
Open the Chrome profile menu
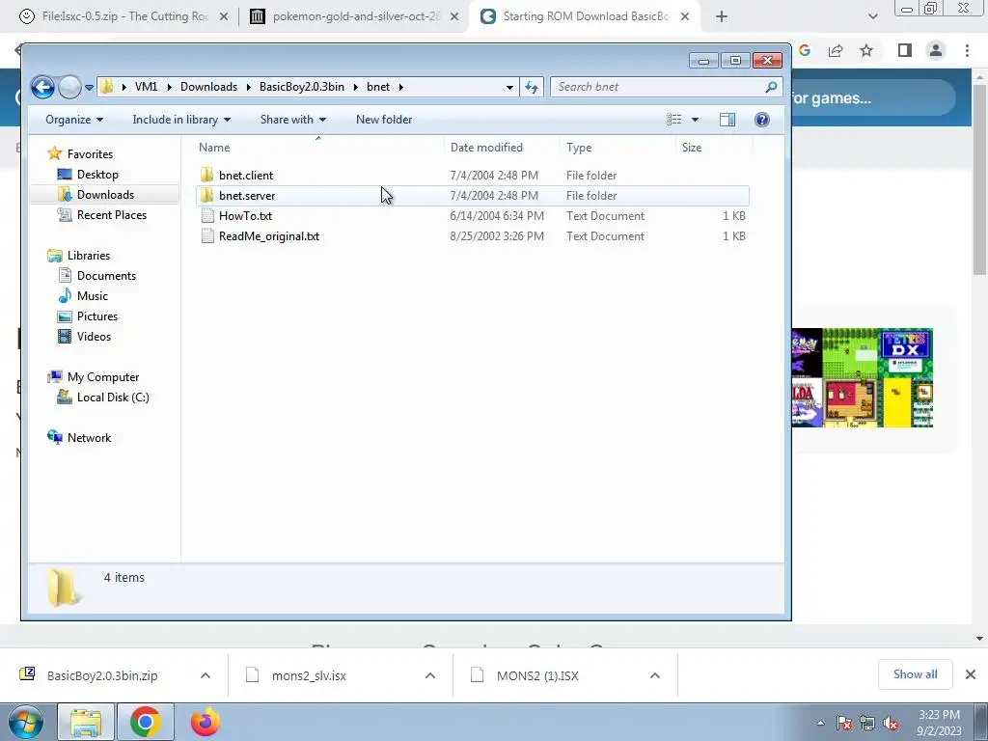936,50
